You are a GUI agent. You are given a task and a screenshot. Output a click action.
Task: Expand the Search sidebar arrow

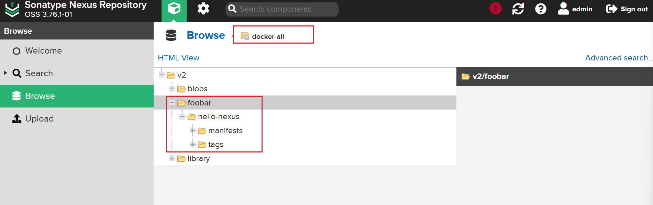click(x=5, y=73)
